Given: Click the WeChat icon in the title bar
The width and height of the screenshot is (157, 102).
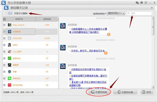Looking at the screenshot, I should (137, 3).
